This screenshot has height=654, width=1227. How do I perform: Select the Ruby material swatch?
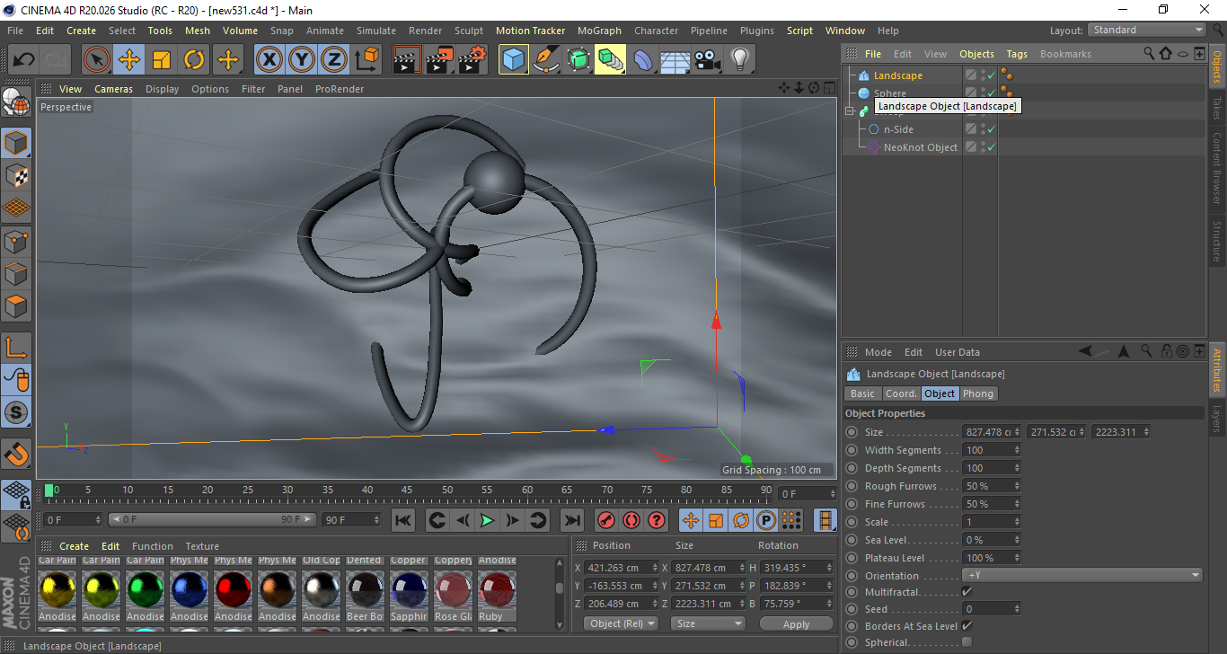[498, 589]
